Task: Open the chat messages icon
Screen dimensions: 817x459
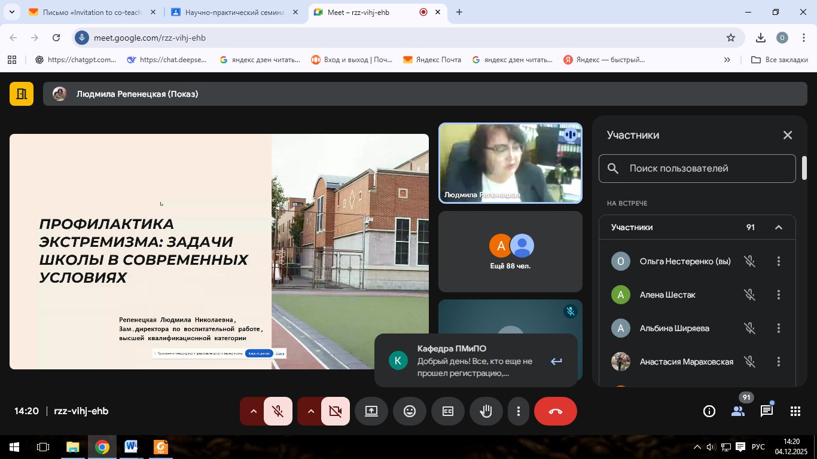Action: tap(766, 411)
